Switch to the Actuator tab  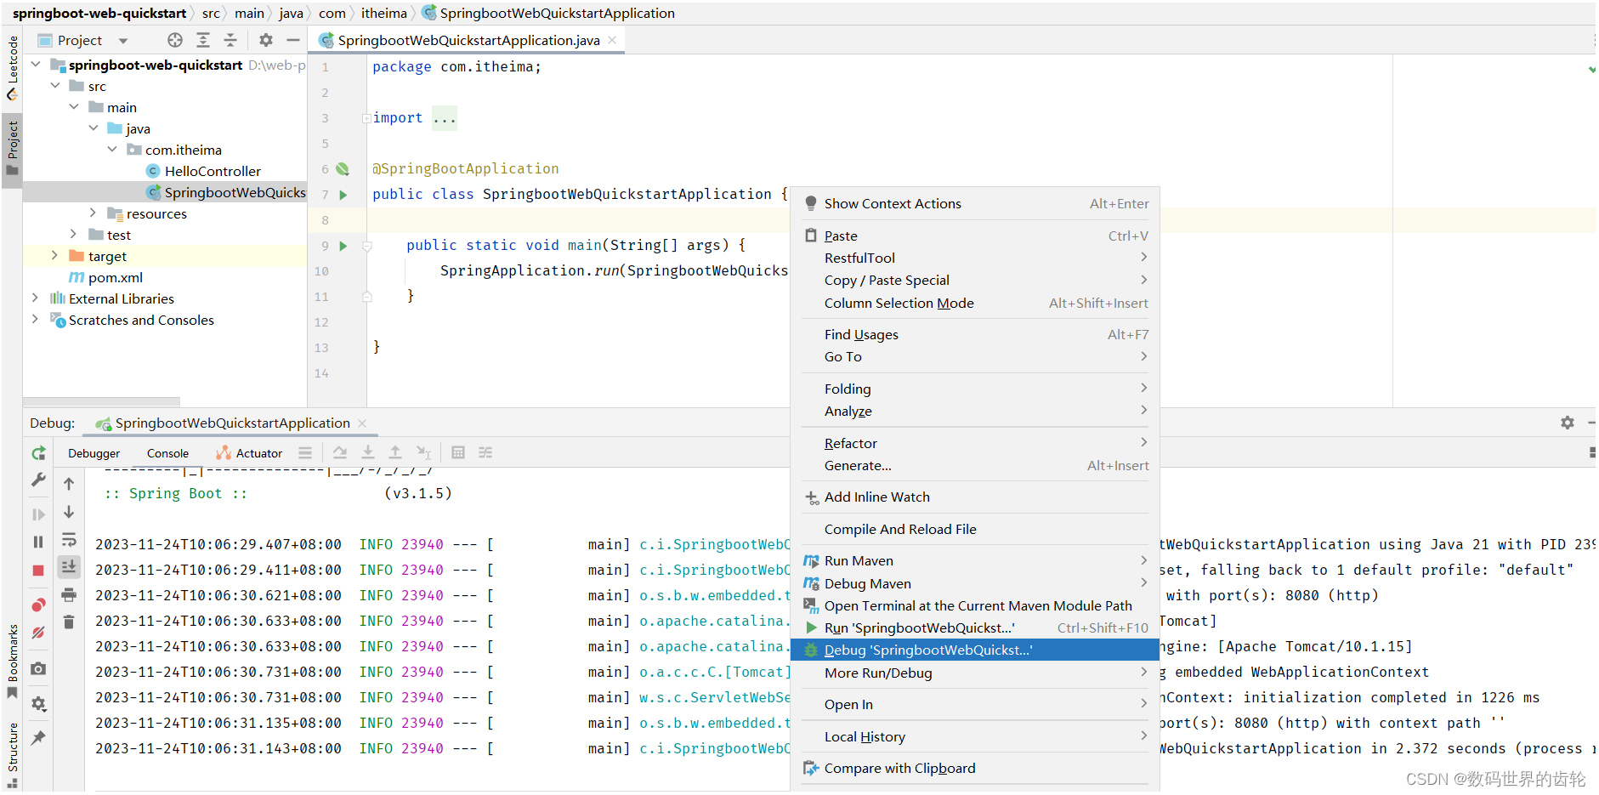(x=249, y=454)
